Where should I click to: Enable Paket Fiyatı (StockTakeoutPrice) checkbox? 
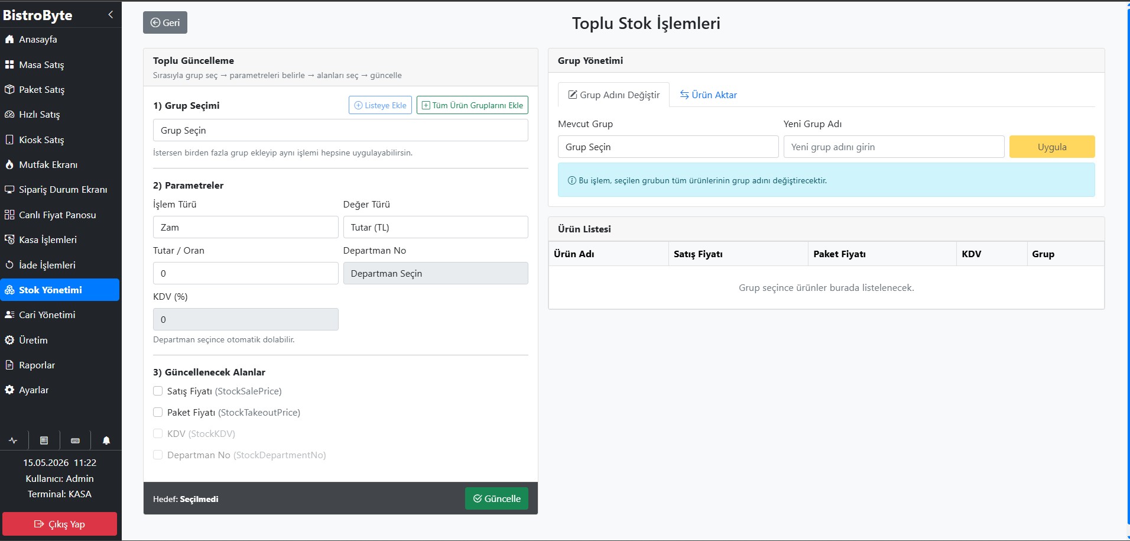pyautogui.click(x=158, y=412)
